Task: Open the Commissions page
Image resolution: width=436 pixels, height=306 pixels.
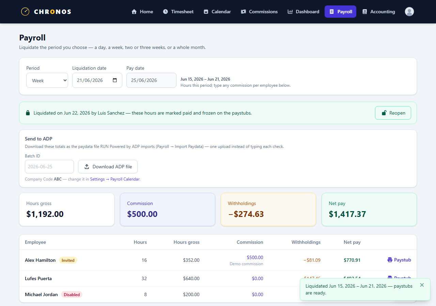Action: coord(259,12)
